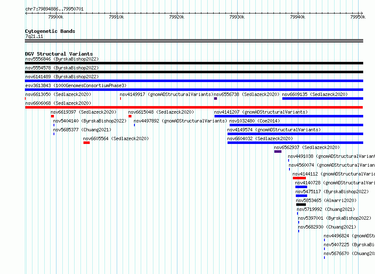The image size is (375, 274).
Task: Open nsv4141207 gnomADStructuralVariants label
Action: coord(261,112)
